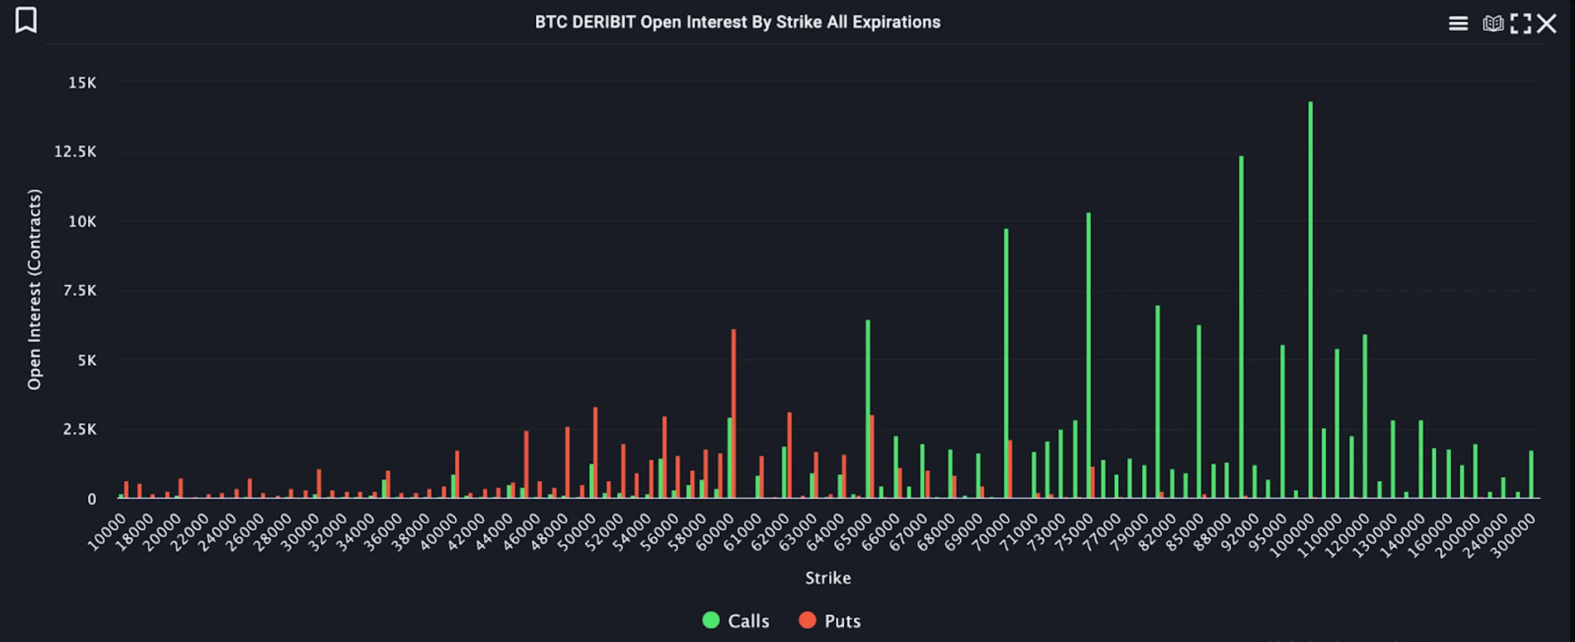Click the green Calls legend dot
This screenshot has height=642, width=1575.
point(711,620)
